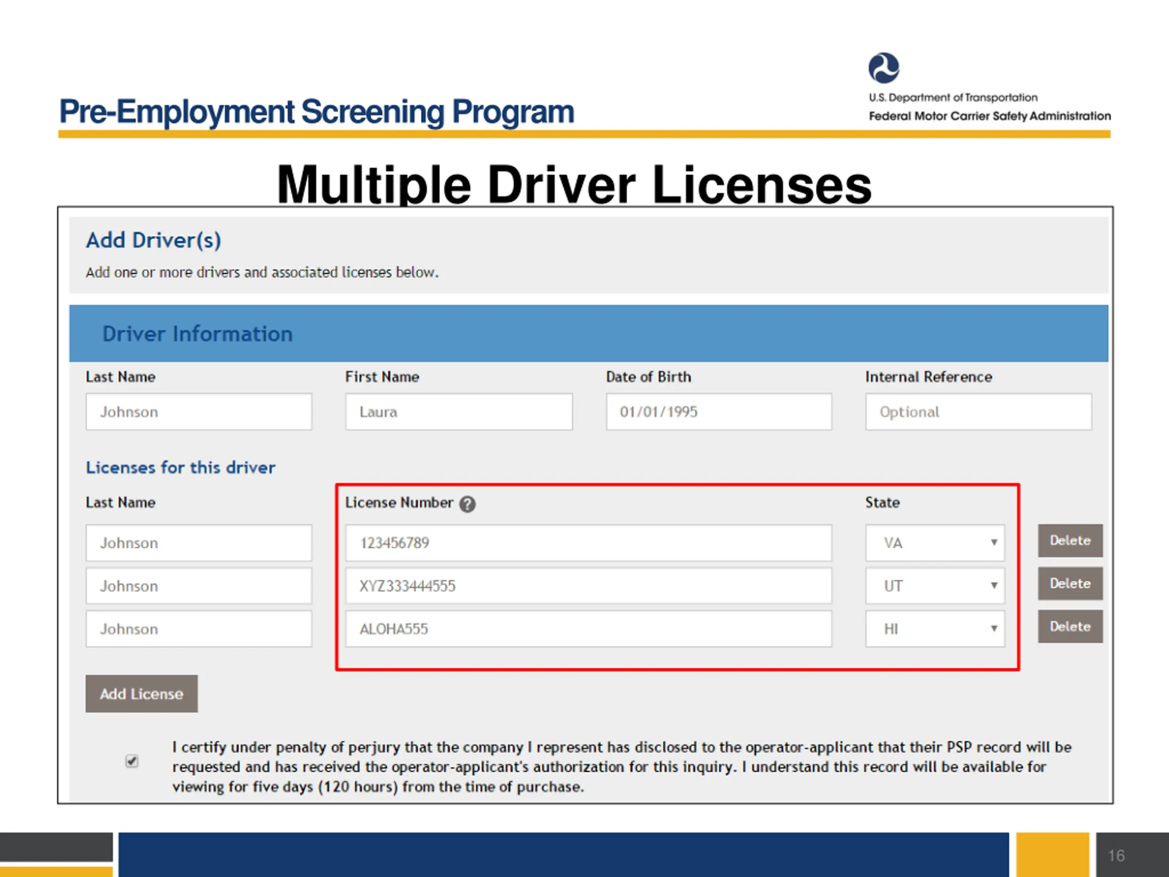This screenshot has height=877, width=1169.
Task: Click 'Add one or more drivers' instruction text
Action: point(262,272)
